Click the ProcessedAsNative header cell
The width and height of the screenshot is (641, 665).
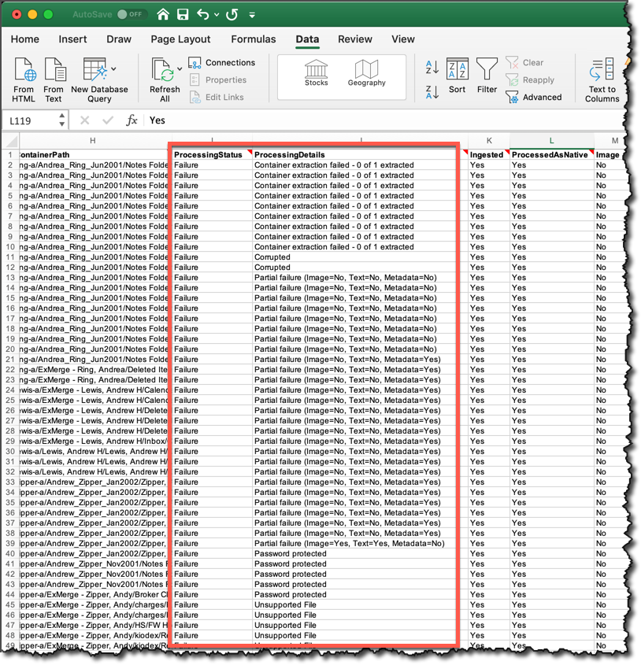(551, 155)
